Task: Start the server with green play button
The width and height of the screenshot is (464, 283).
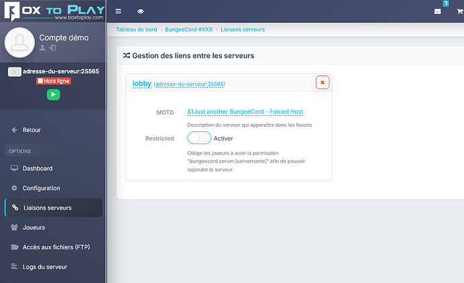Action: pos(53,94)
